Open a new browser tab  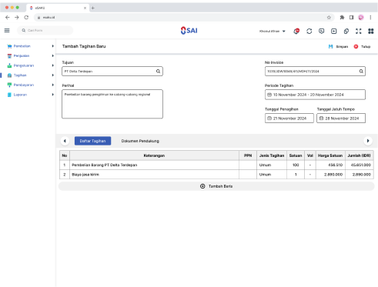93,8
